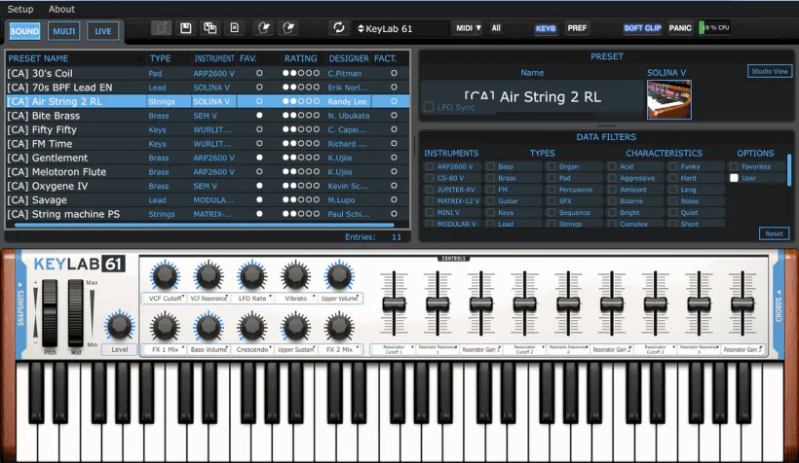Enable the CS-80 V instrument filter checkbox
Image resolution: width=799 pixels, height=463 pixels.
coord(430,178)
